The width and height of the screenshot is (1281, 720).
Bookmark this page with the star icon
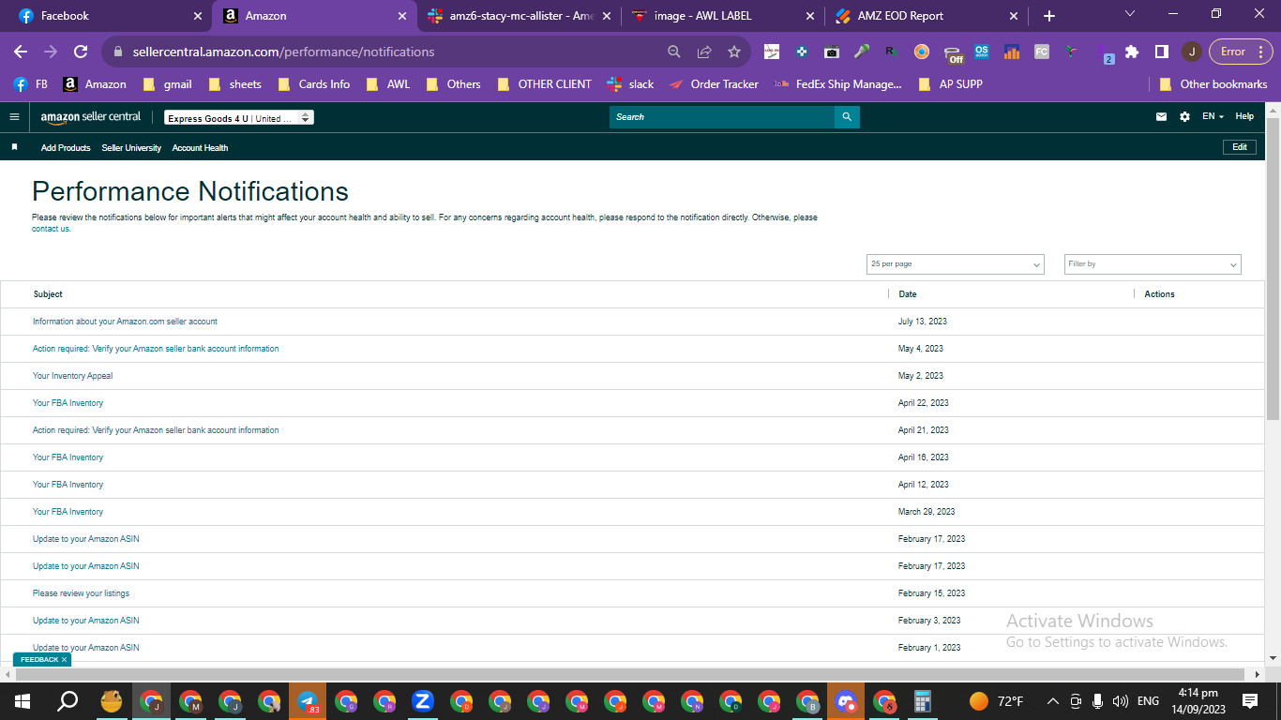point(734,52)
